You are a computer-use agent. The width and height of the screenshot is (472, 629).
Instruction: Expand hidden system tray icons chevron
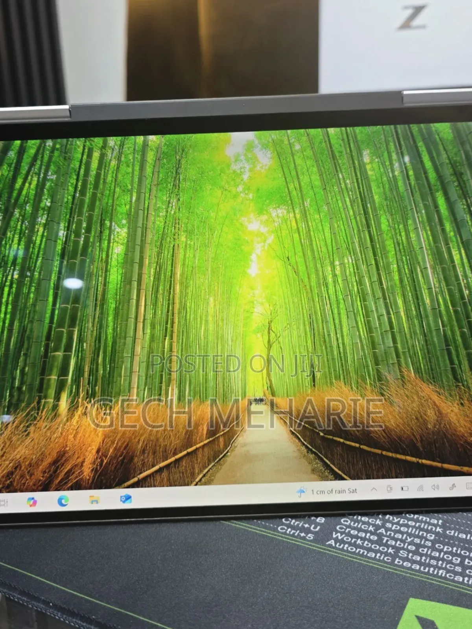point(374,489)
